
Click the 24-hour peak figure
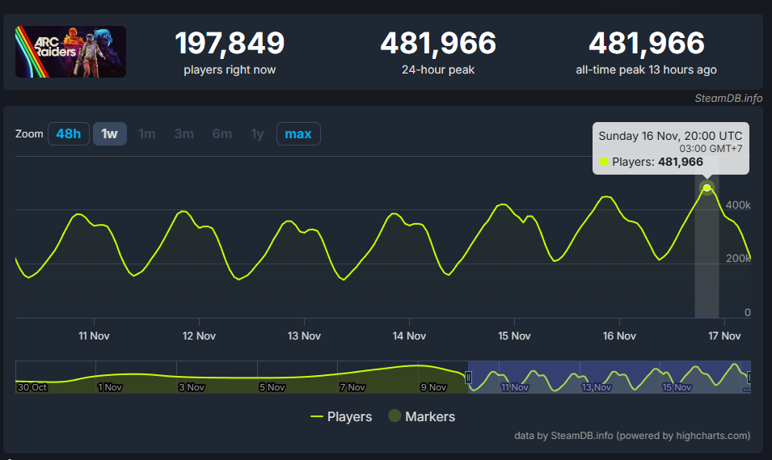tap(438, 43)
